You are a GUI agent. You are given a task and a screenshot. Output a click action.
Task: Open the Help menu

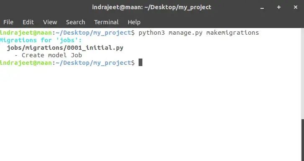[134, 22]
